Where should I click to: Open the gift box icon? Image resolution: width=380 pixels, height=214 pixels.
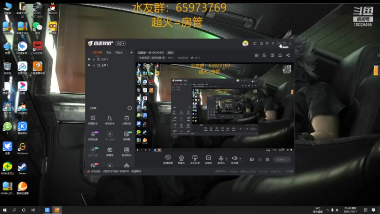click(x=256, y=55)
